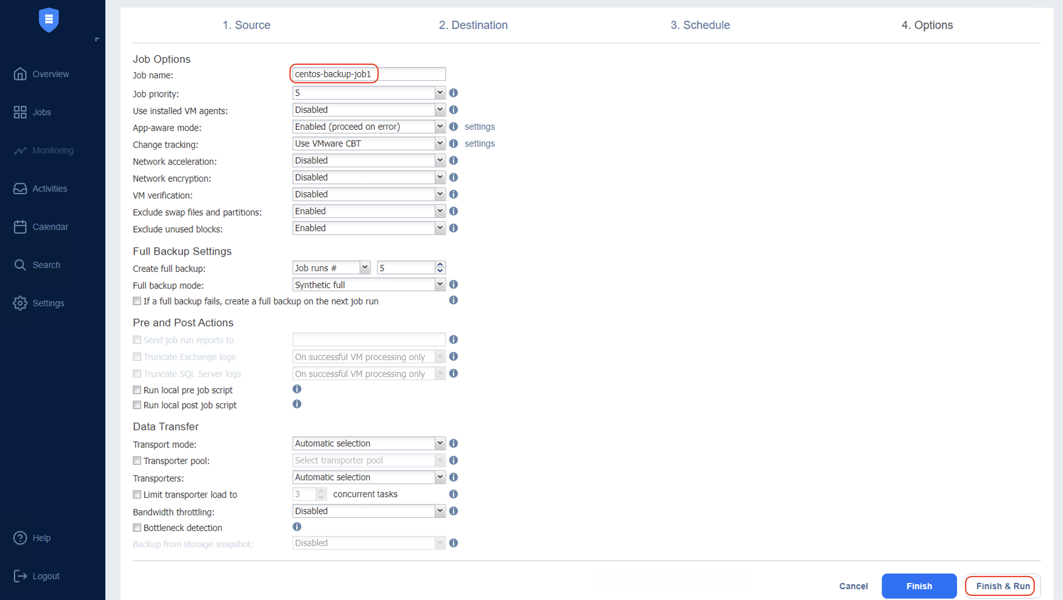Check Limit transporter load to
The height and width of the screenshot is (600, 1063).
(x=137, y=494)
